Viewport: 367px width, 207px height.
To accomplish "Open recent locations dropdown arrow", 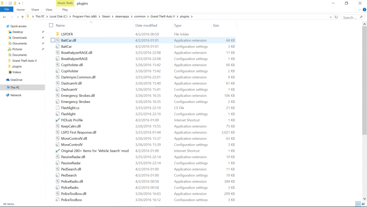I will pos(18,17).
